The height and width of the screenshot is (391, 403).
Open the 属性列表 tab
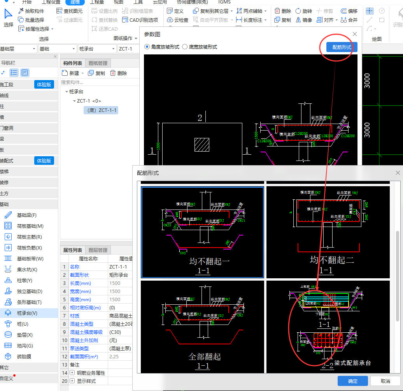(73, 250)
